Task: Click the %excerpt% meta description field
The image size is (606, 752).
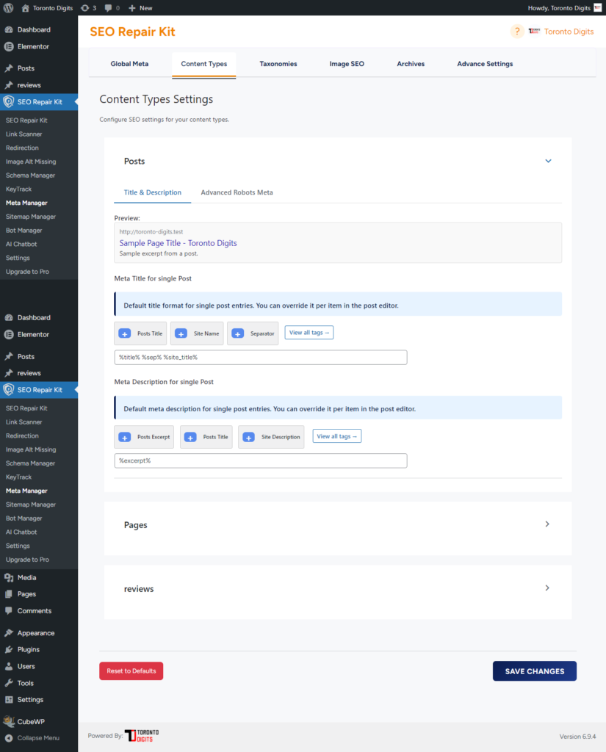Action: coord(260,460)
